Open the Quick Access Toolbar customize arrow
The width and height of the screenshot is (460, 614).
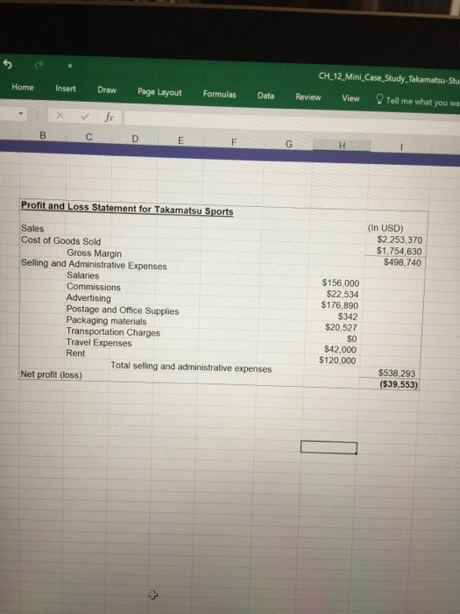pyautogui.click(x=70, y=66)
